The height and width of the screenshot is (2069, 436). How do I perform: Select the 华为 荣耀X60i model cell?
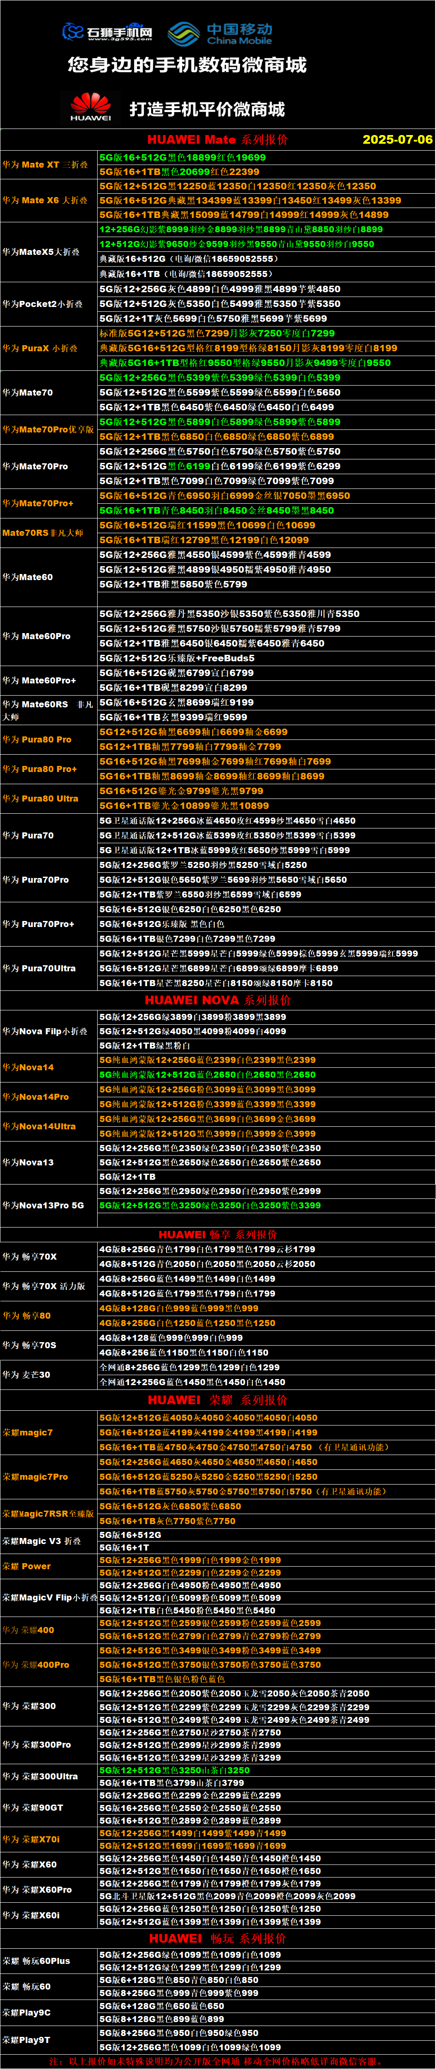pyautogui.click(x=49, y=1915)
